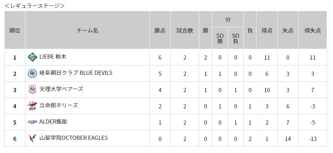Click the 得失点 column header

click(x=312, y=30)
